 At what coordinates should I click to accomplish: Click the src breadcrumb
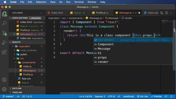point(64,18)
